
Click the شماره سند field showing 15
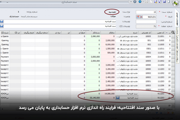[146, 12]
